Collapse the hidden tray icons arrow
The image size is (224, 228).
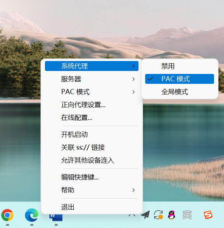click(132, 215)
